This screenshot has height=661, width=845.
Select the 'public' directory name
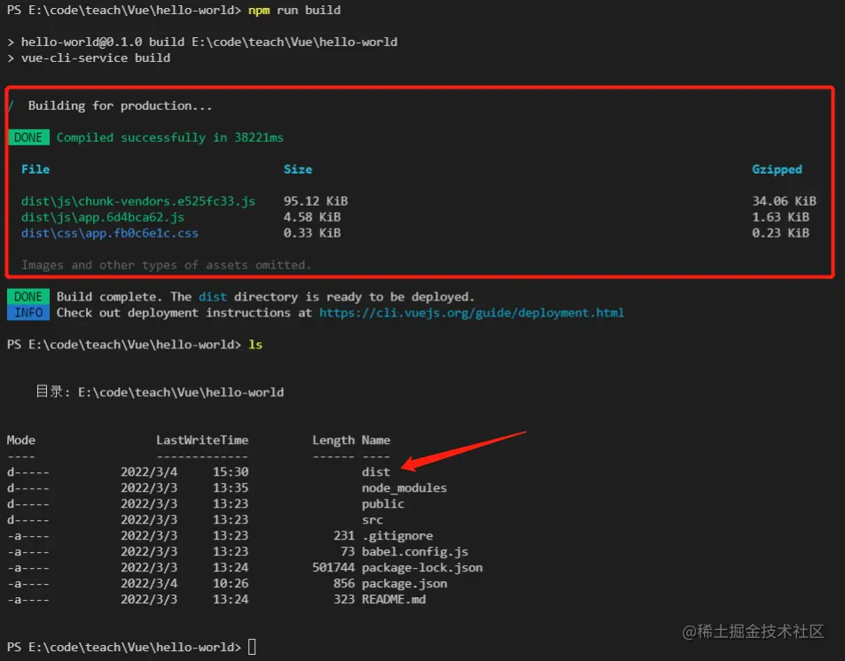(x=383, y=503)
